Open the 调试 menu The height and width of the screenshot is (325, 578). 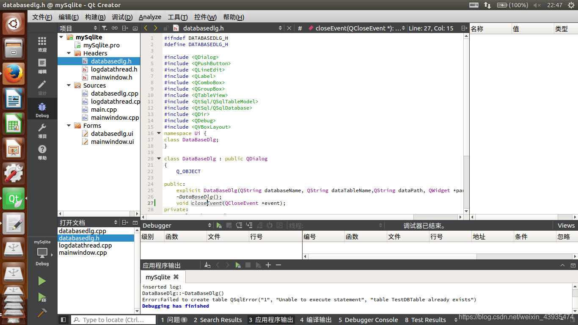pos(122,17)
